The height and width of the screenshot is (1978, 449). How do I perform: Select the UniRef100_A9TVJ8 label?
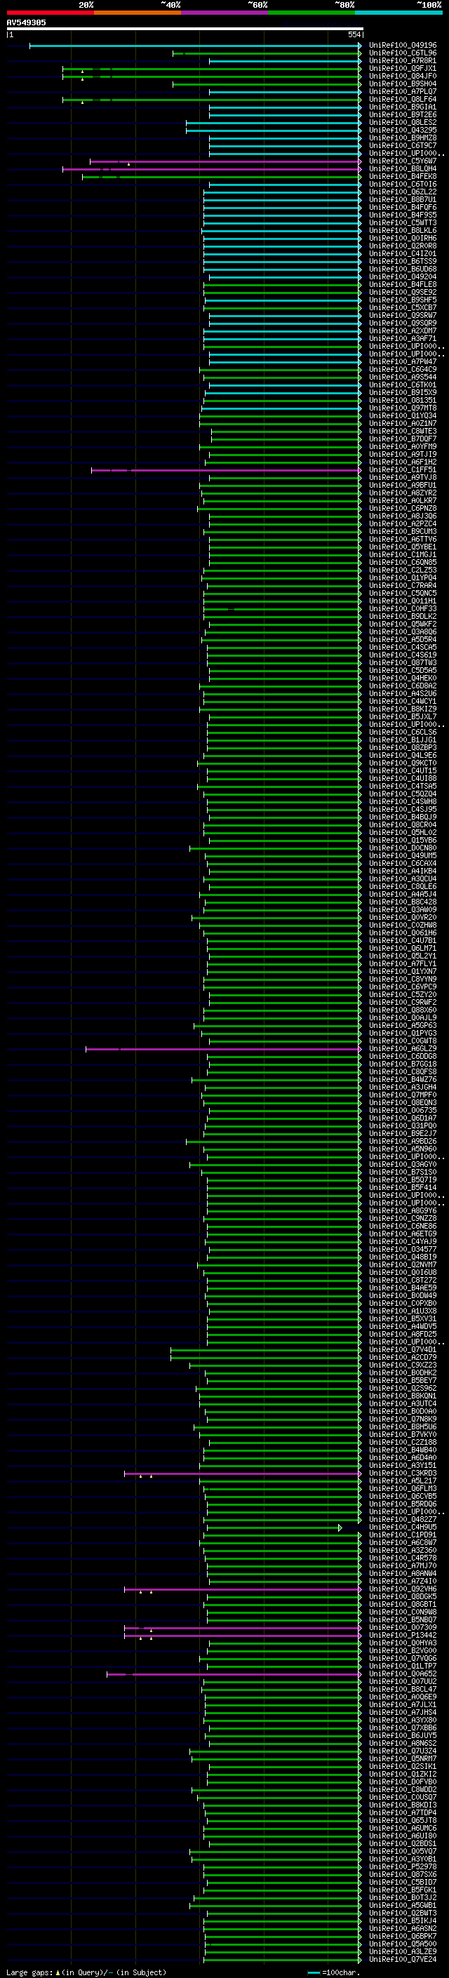tap(403, 478)
